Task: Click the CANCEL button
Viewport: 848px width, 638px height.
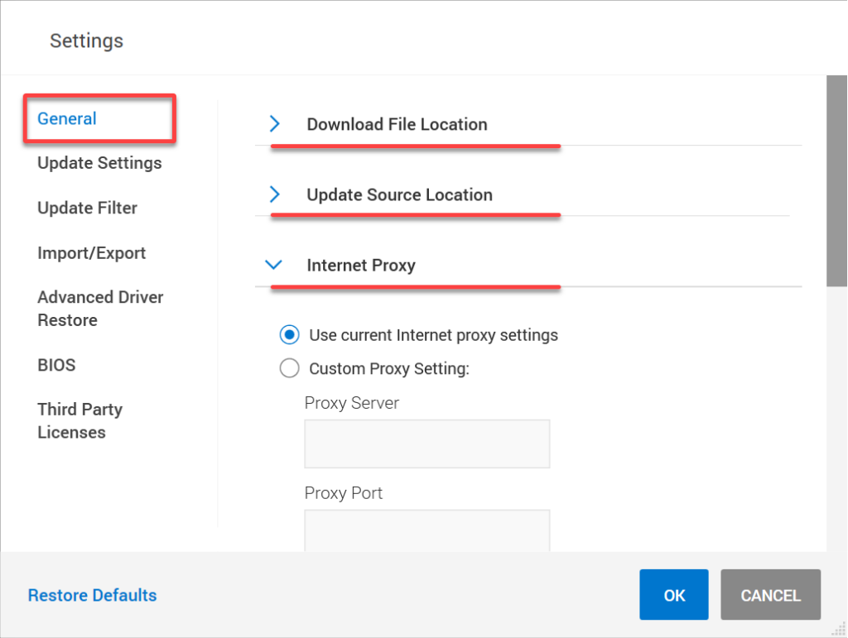Action: point(770,595)
